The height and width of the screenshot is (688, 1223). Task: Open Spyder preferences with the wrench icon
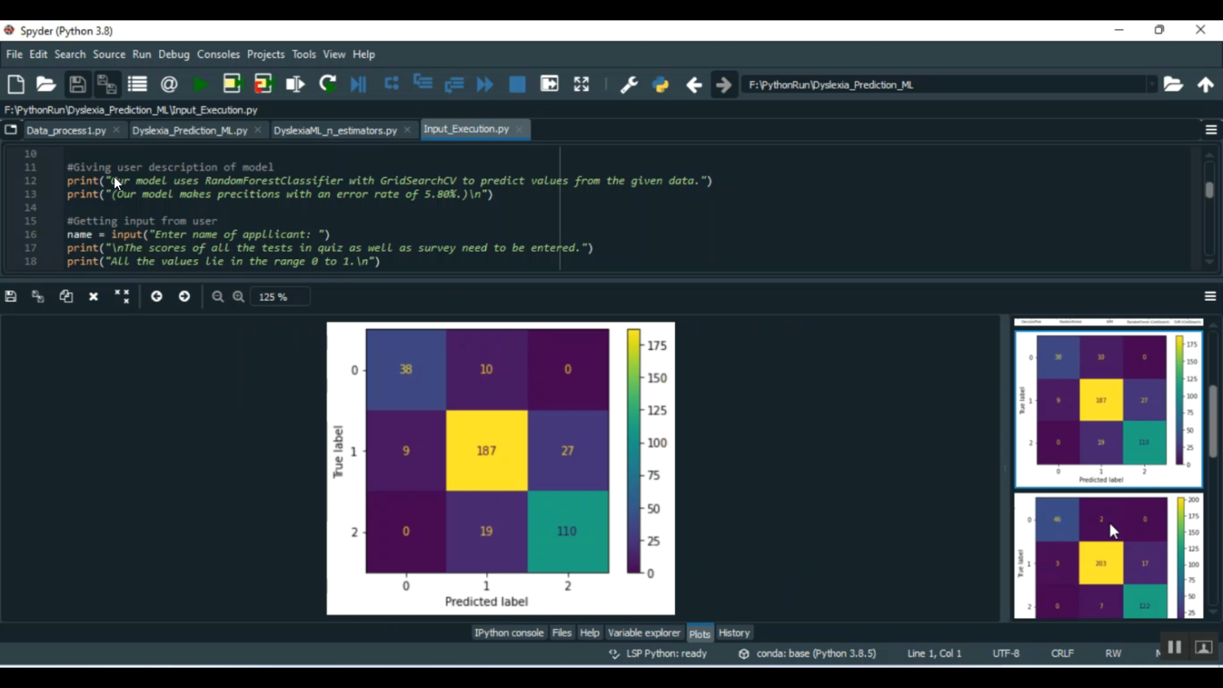[628, 84]
